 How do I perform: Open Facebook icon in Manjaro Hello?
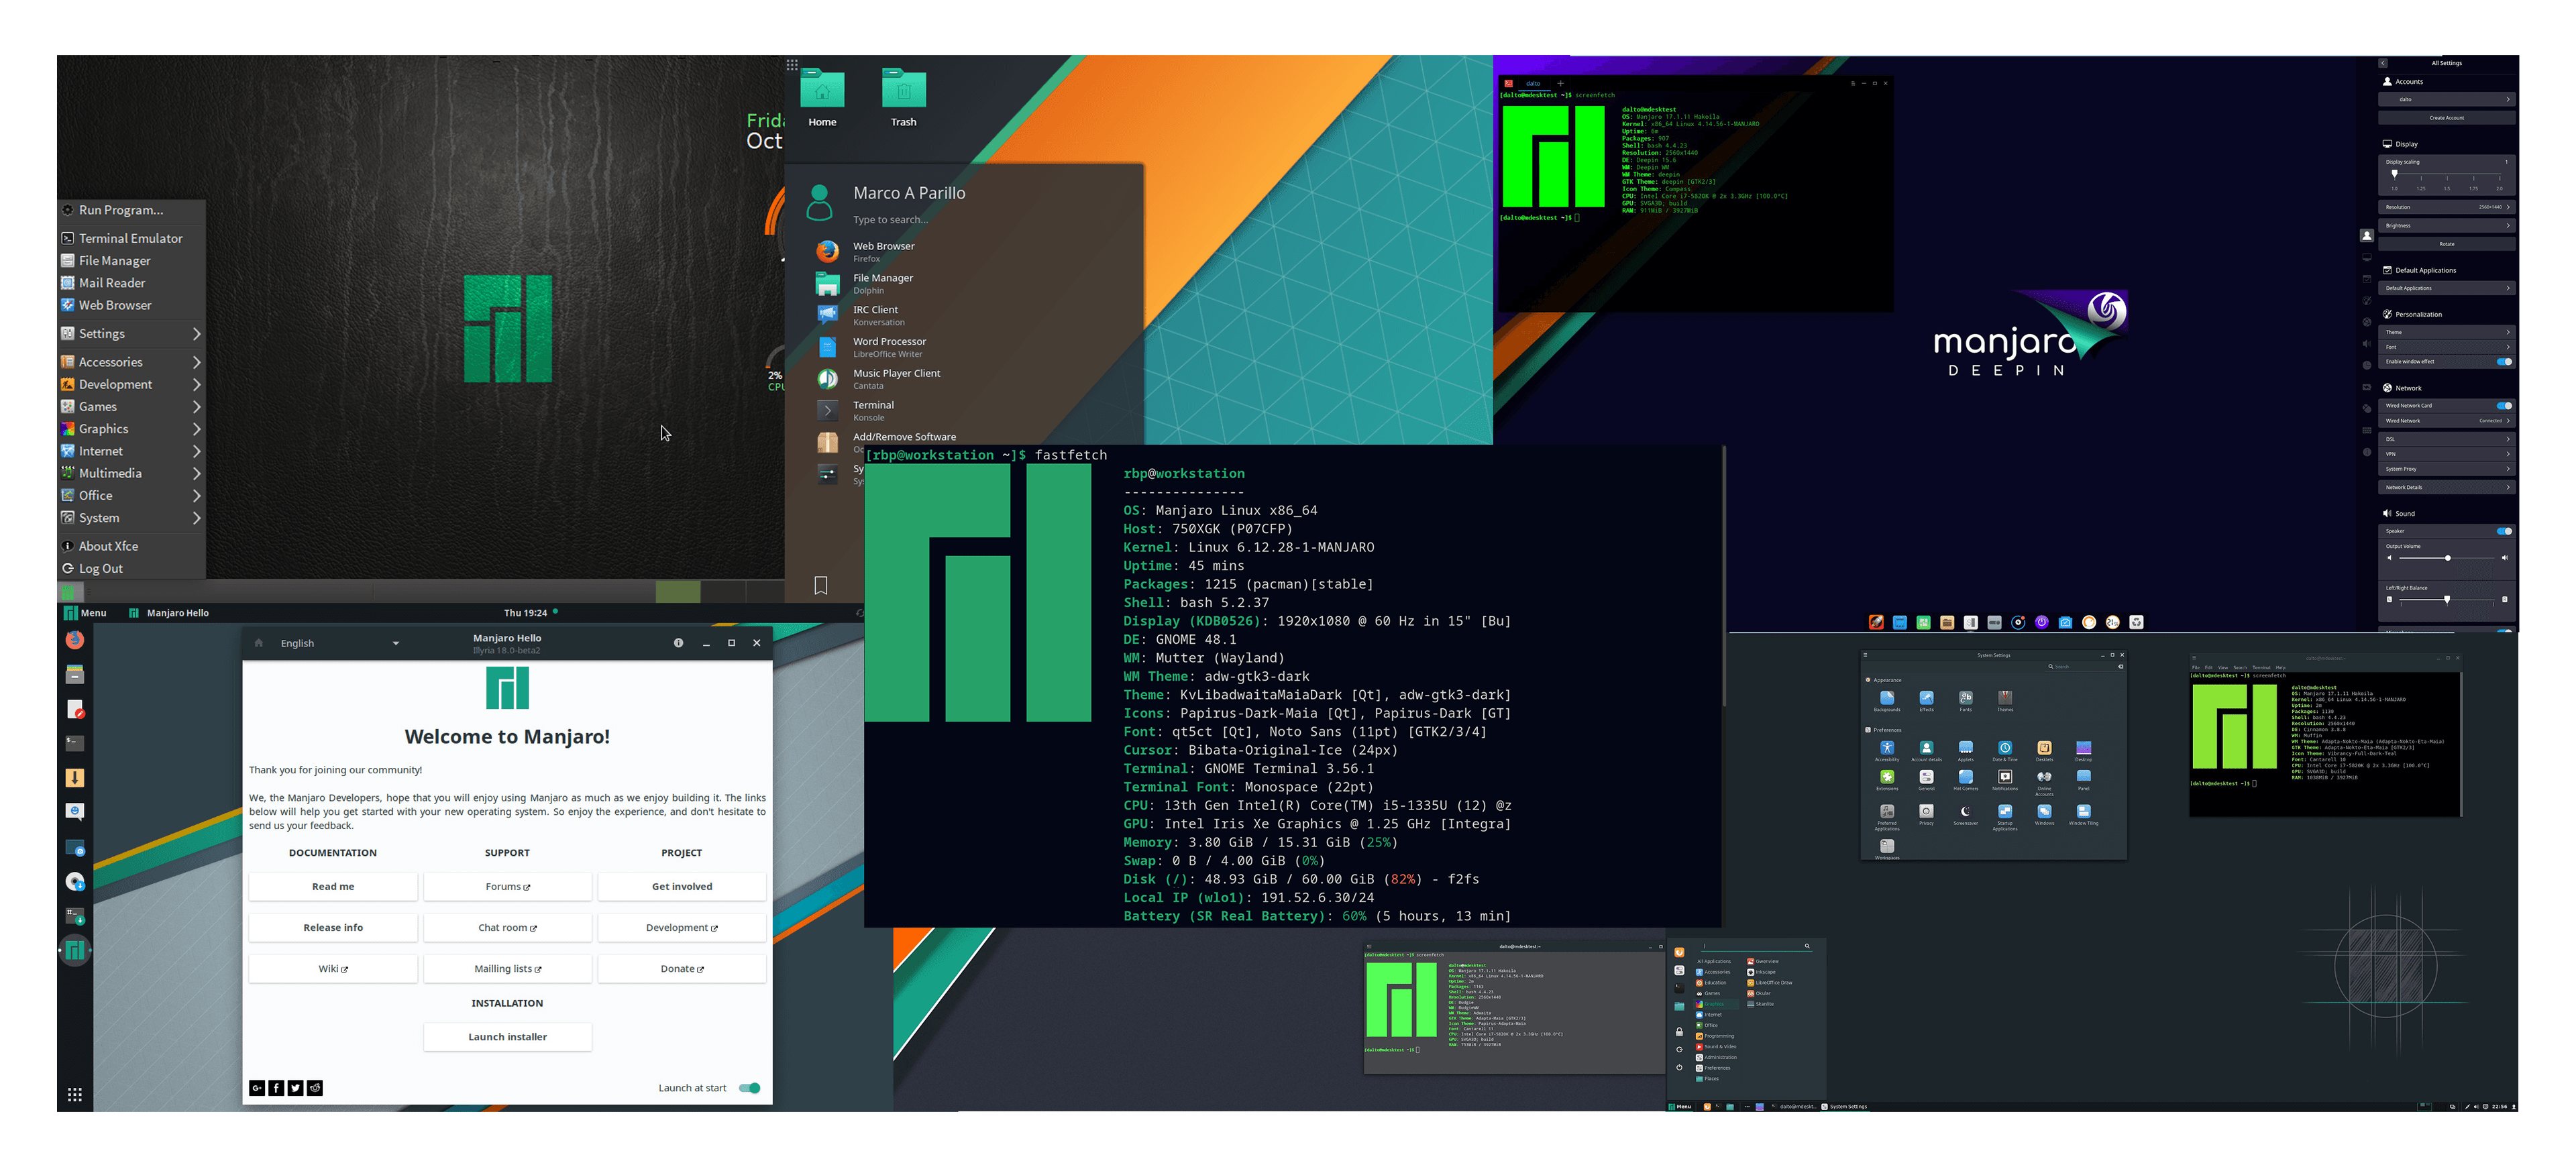[276, 1088]
